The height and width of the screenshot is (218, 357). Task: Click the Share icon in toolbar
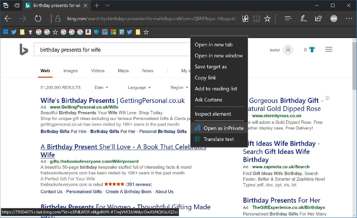tap(318, 19)
